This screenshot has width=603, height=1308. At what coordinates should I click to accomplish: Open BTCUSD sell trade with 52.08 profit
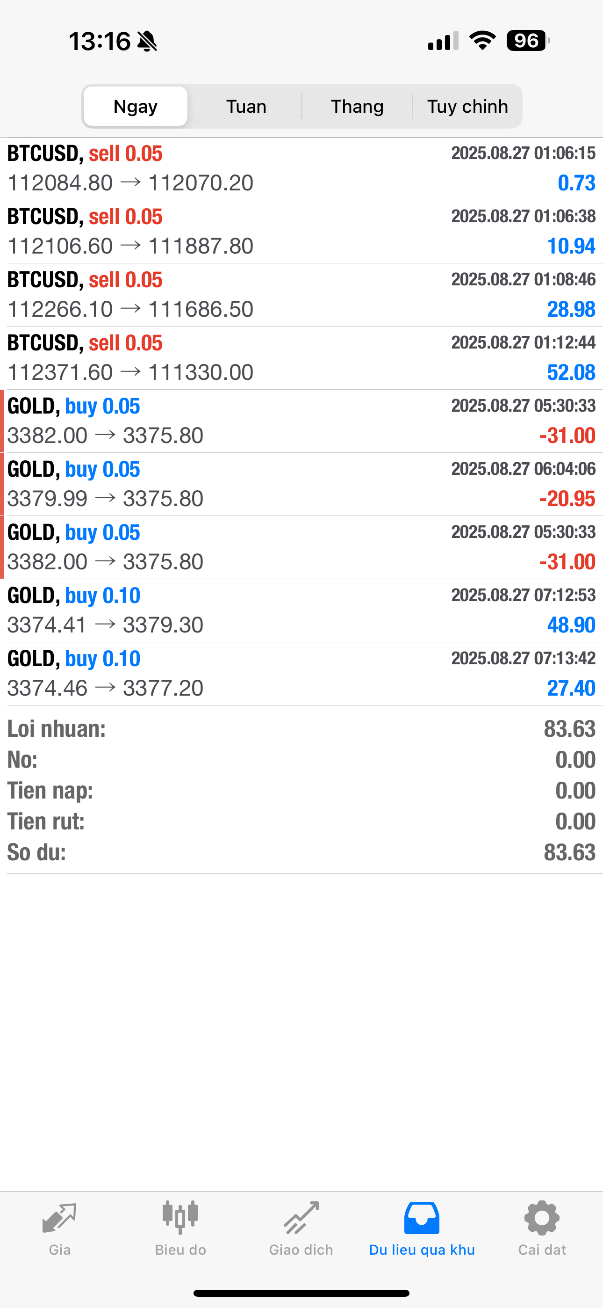point(301,358)
